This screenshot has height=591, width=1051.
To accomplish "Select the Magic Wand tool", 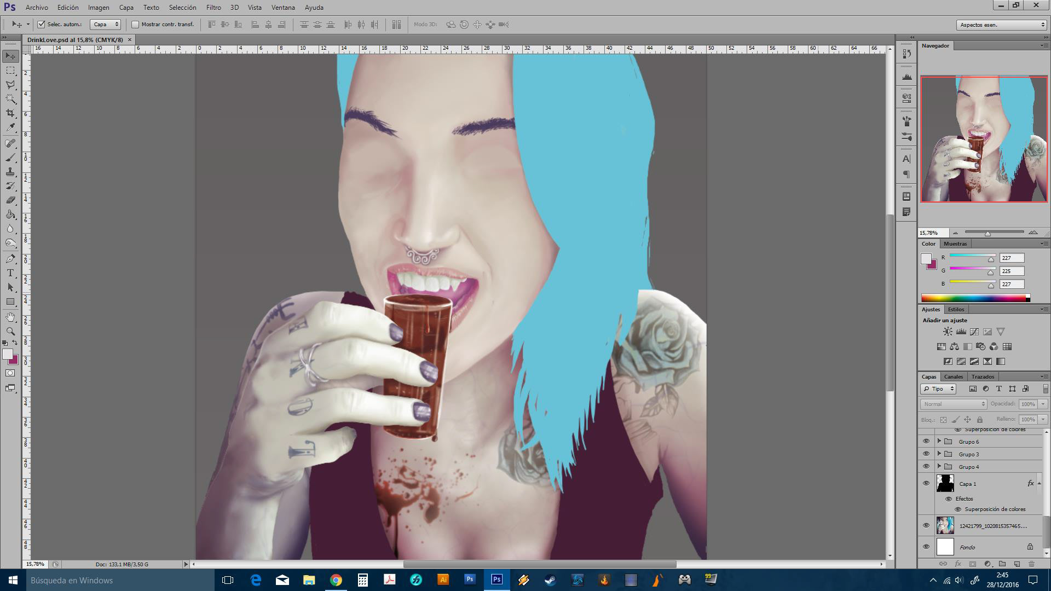I will 10,99.
